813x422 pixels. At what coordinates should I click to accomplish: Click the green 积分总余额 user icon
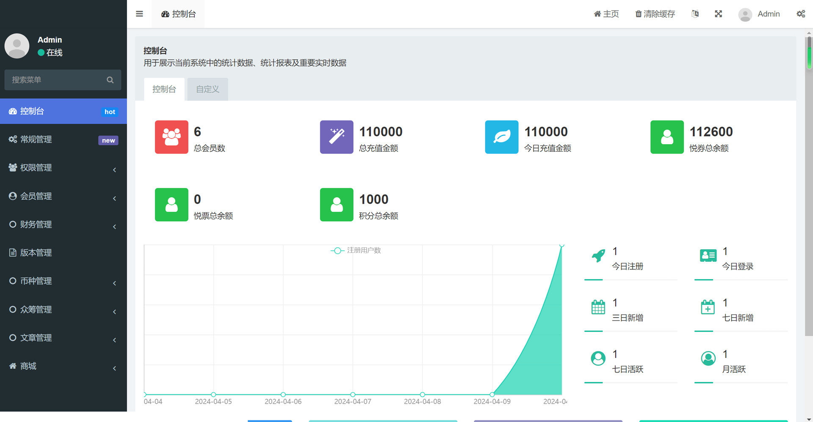[337, 205]
